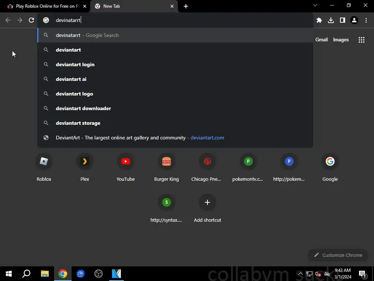The width and height of the screenshot is (374, 281).
Task: Select 'deviantart downloader' suggestion
Action: [x=175, y=108]
